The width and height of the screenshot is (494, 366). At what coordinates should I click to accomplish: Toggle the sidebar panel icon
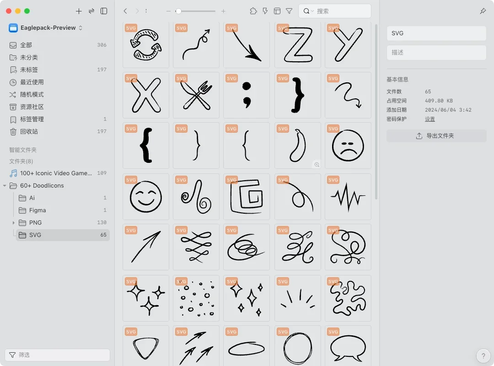tap(104, 11)
